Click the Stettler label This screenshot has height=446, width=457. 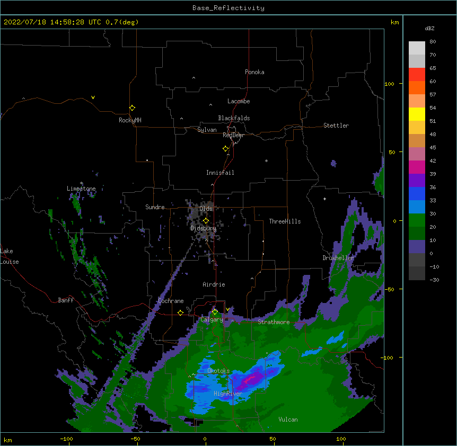(336, 126)
